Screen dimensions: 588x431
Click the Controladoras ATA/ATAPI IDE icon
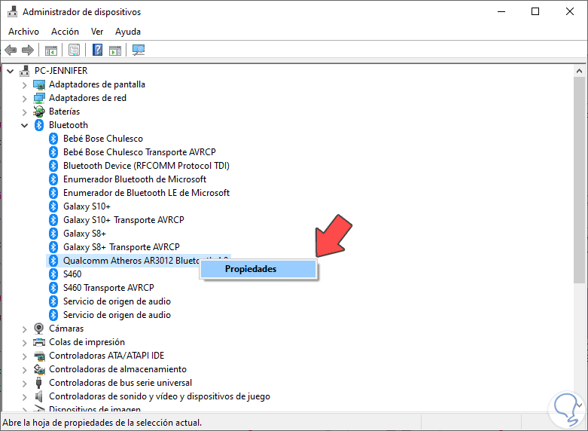39,356
